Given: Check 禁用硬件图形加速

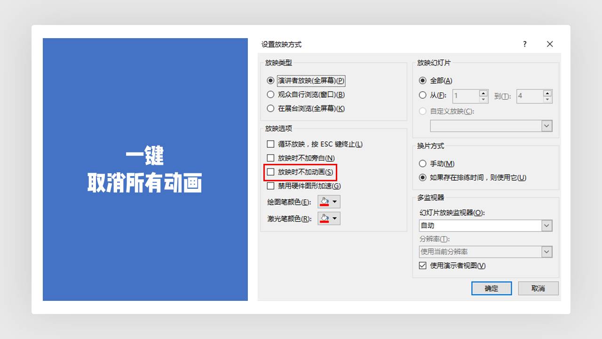Looking at the screenshot, I should point(270,186).
